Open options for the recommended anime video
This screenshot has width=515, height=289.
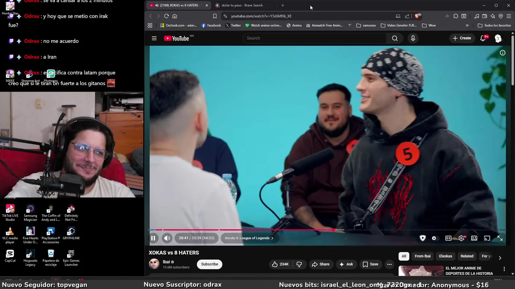(x=504, y=269)
